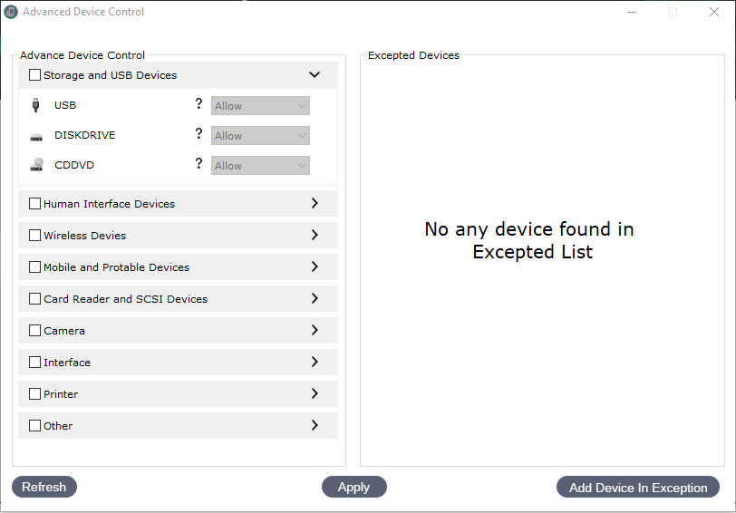
Task: Click the help question mark beside CDDVD
Action: tap(199, 164)
